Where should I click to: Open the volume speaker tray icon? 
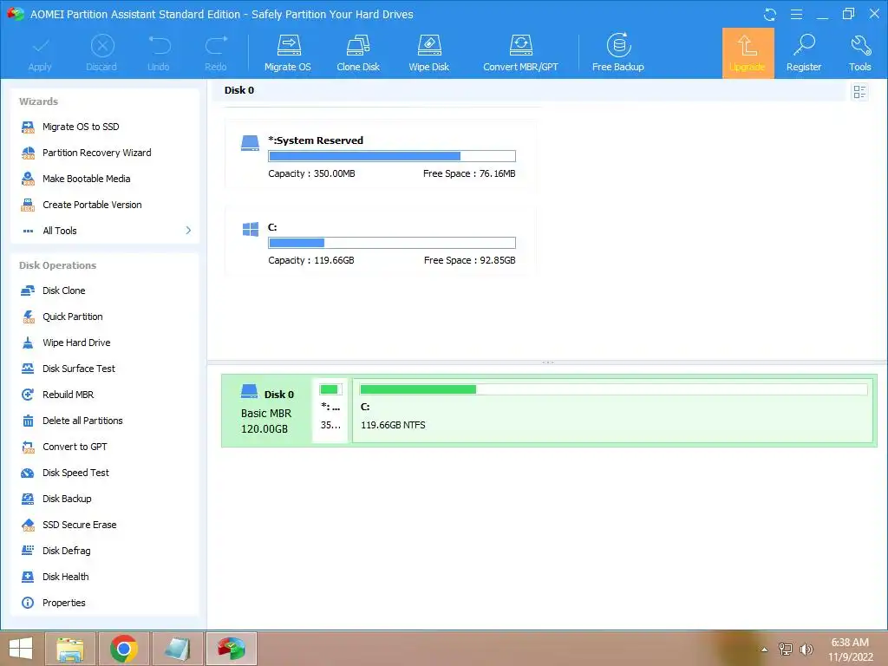click(x=806, y=650)
